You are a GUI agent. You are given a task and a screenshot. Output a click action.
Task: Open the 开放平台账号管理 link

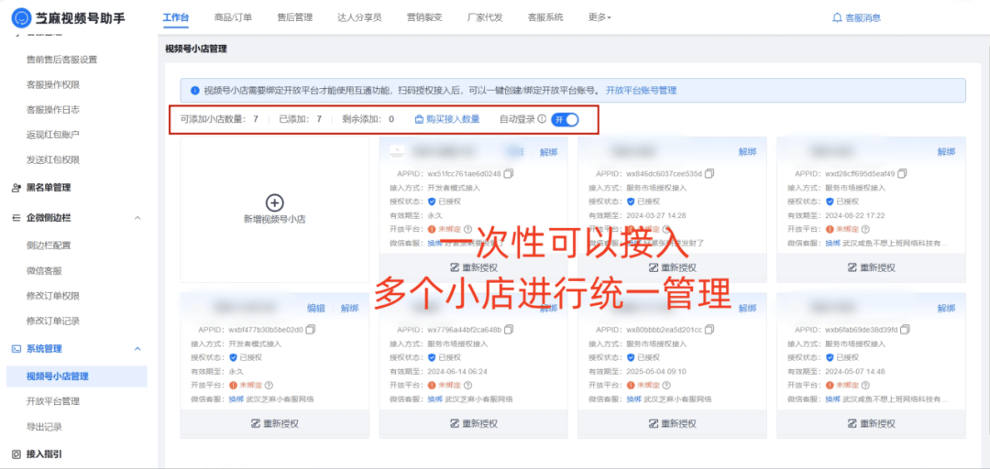(x=641, y=91)
